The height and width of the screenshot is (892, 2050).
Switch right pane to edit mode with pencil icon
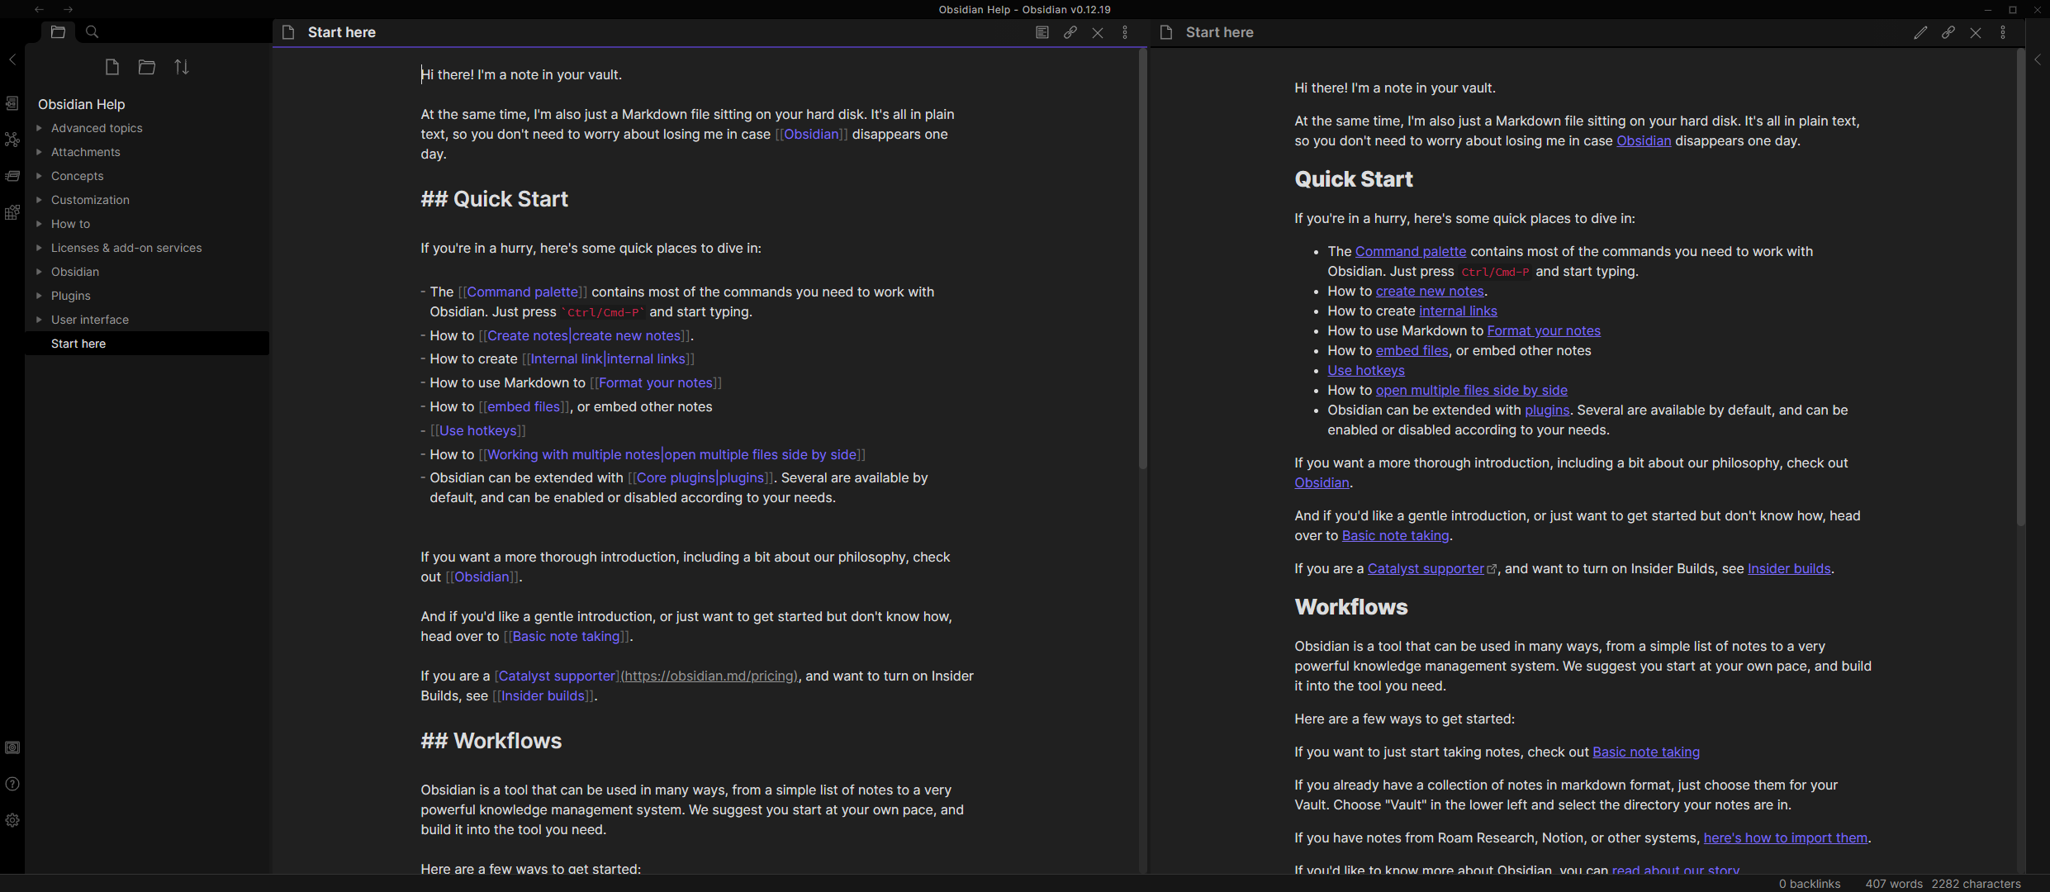pos(1920,32)
